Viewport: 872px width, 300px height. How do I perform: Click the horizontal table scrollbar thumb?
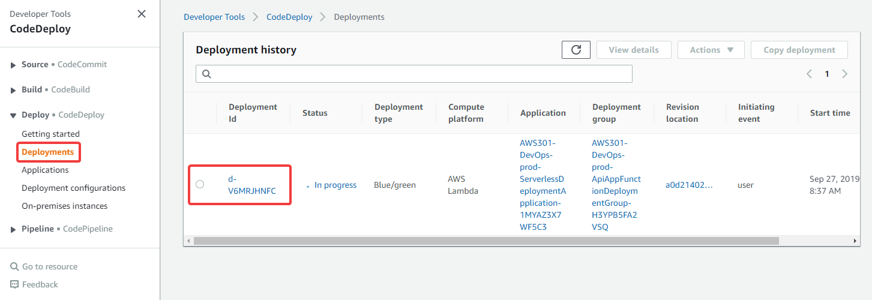click(x=486, y=241)
